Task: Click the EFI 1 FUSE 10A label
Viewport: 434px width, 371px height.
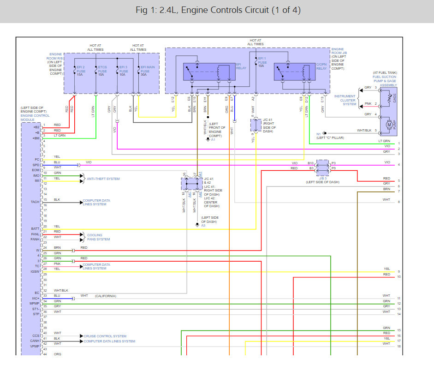Action: (x=262, y=62)
